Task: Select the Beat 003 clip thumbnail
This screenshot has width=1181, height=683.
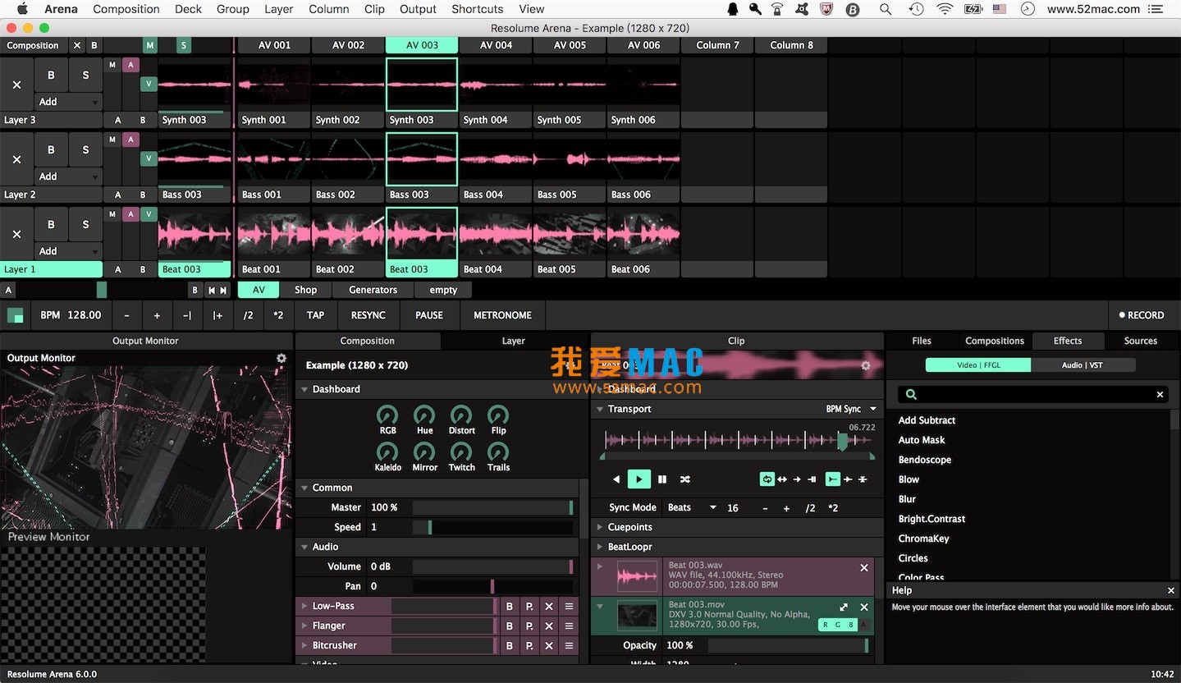Action: pyautogui.click(x=421, y=236)
